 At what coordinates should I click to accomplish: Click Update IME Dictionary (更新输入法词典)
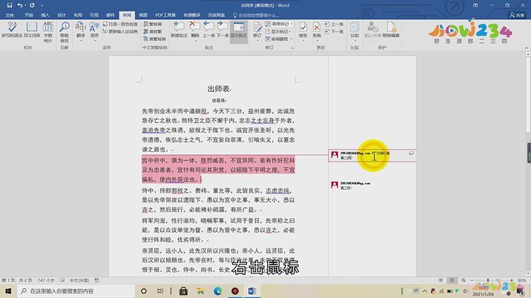[x=121, y=31]
